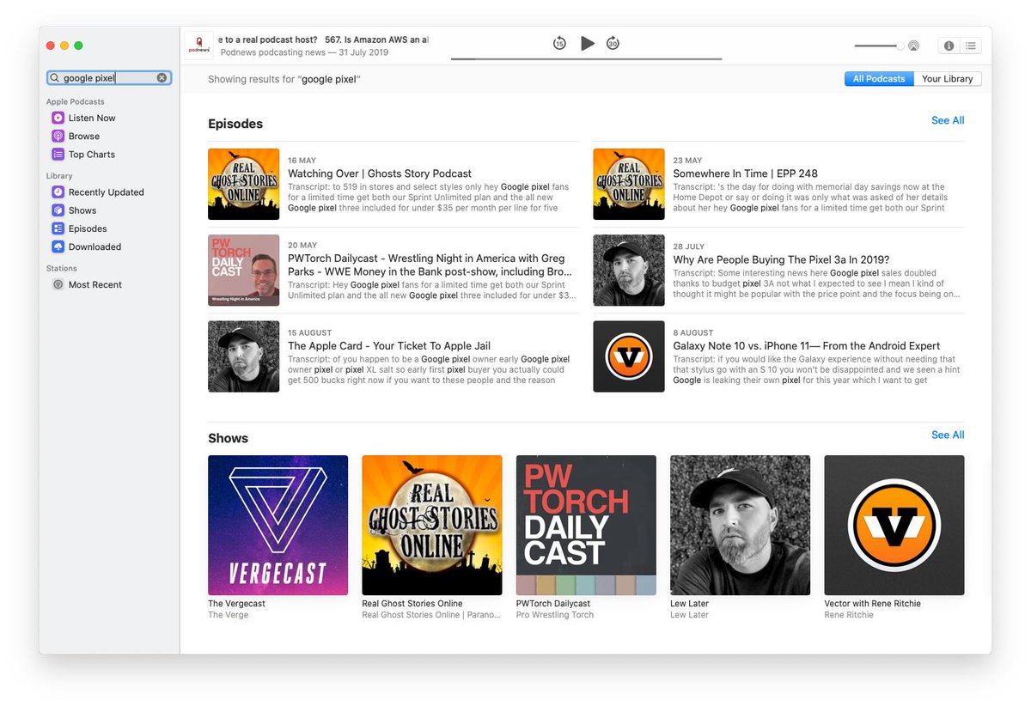The image size is (1031, 706).
Task: Skip back 15 seconds
Action: [x=559, y=43]
